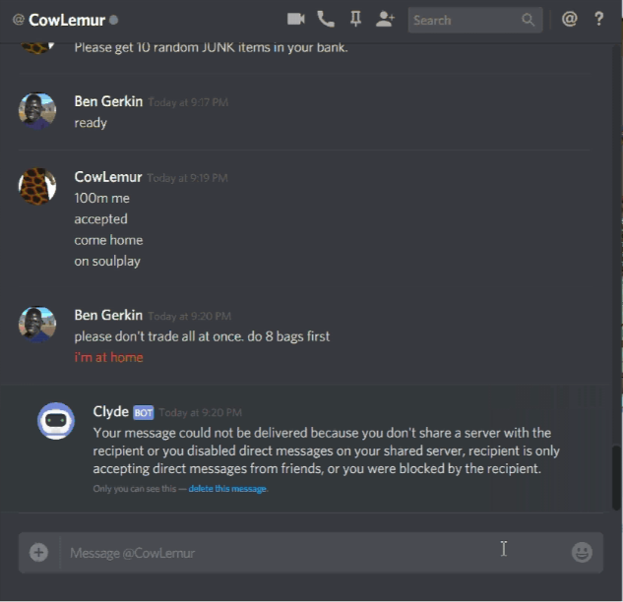Image resolution: width=623 pixels, height=602 pixels.
Task: Open recent mentions @ icon
Action: click(x=569, y=19)
